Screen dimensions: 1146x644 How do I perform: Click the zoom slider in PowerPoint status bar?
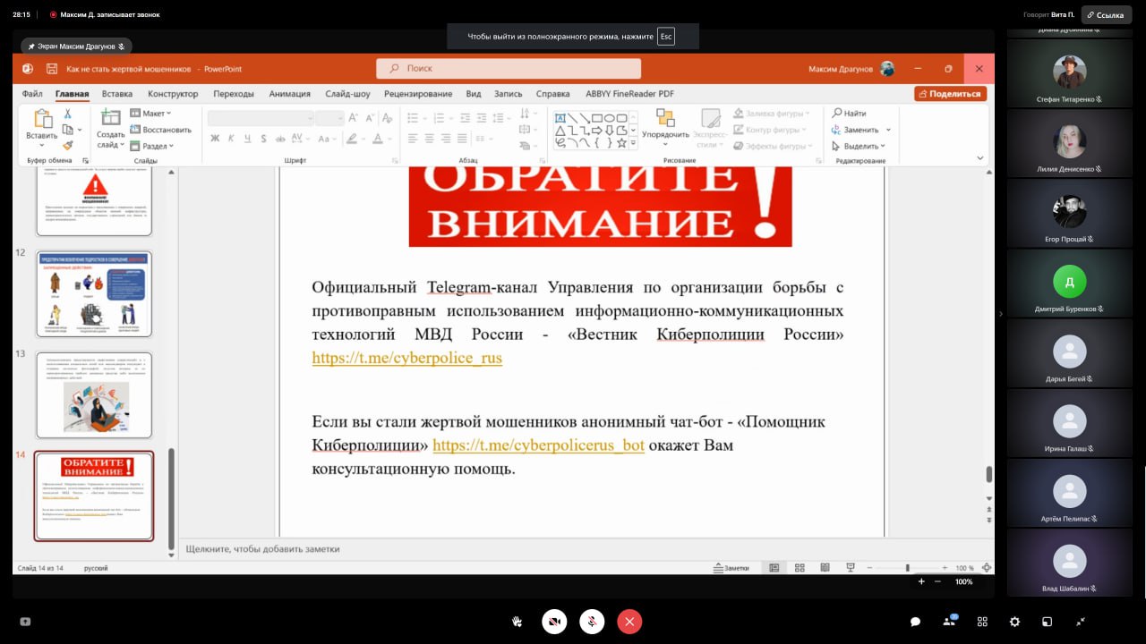click(907, 568)
